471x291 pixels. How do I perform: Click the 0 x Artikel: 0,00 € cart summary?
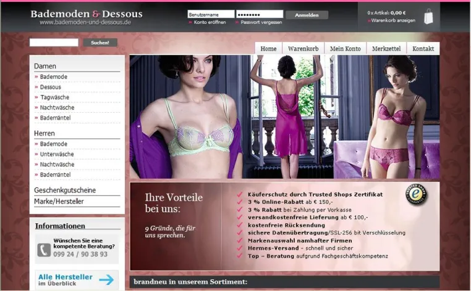pyautogui.click(x=386, y=13)
